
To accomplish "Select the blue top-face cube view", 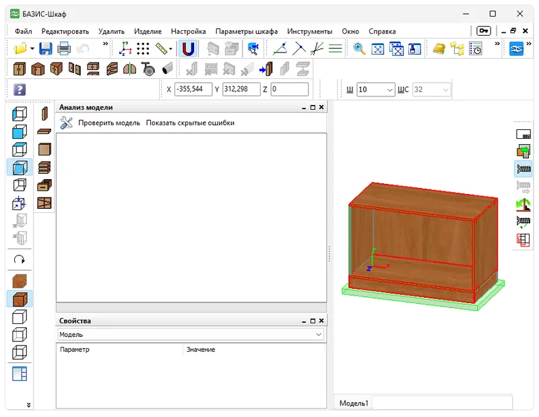I will tap(20, 150).
